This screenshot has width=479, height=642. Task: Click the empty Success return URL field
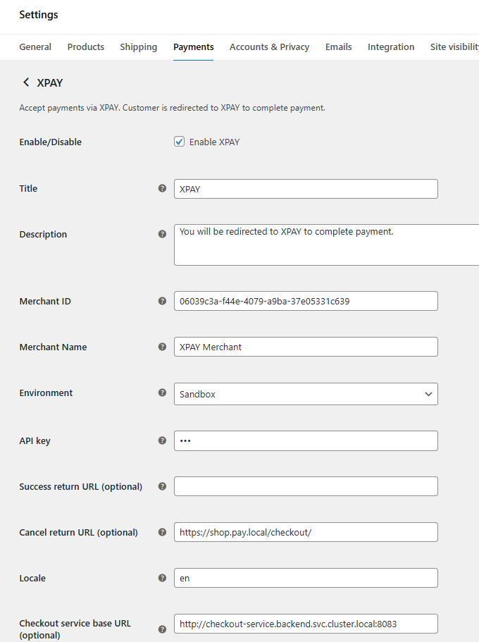click(x=306, y=486)
